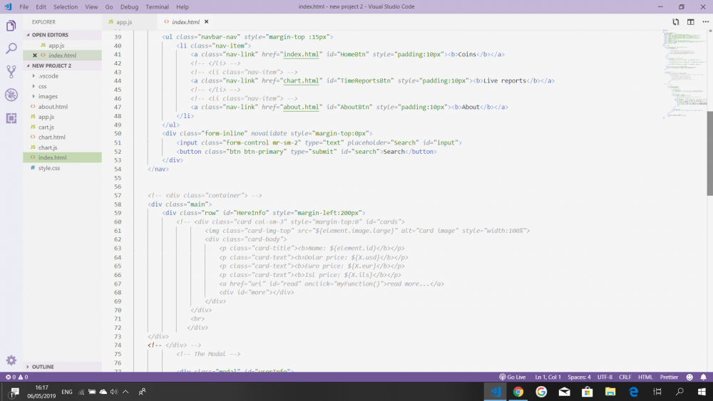Open Windows search from taskbar
713x401 pixels.
679,392
